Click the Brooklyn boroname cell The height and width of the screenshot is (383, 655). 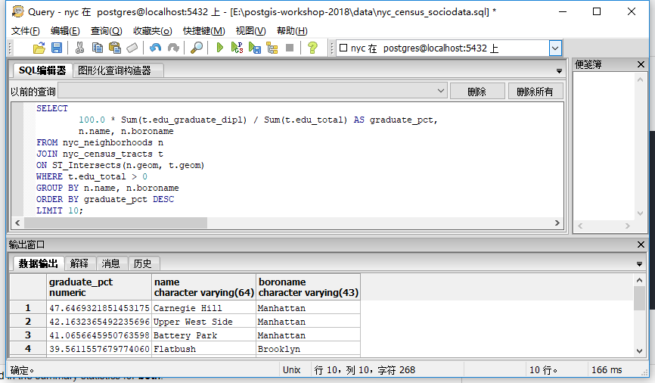point(309,349)
